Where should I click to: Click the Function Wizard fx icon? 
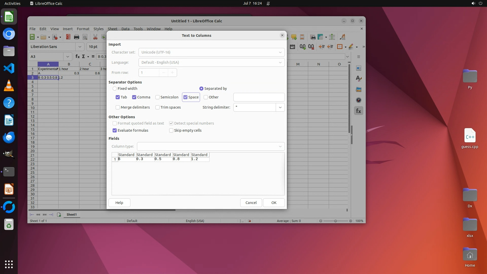(78, 57)
